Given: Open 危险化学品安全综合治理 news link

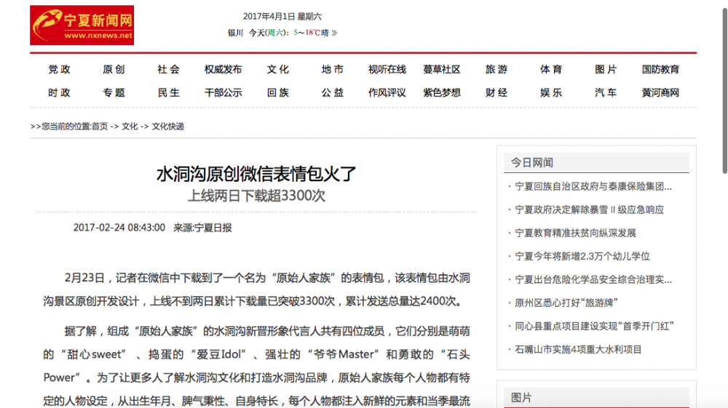Looking at the screenshot, I should pos(593,279).
